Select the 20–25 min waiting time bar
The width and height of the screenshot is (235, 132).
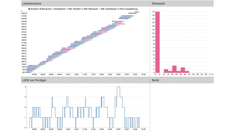[174, 69]
